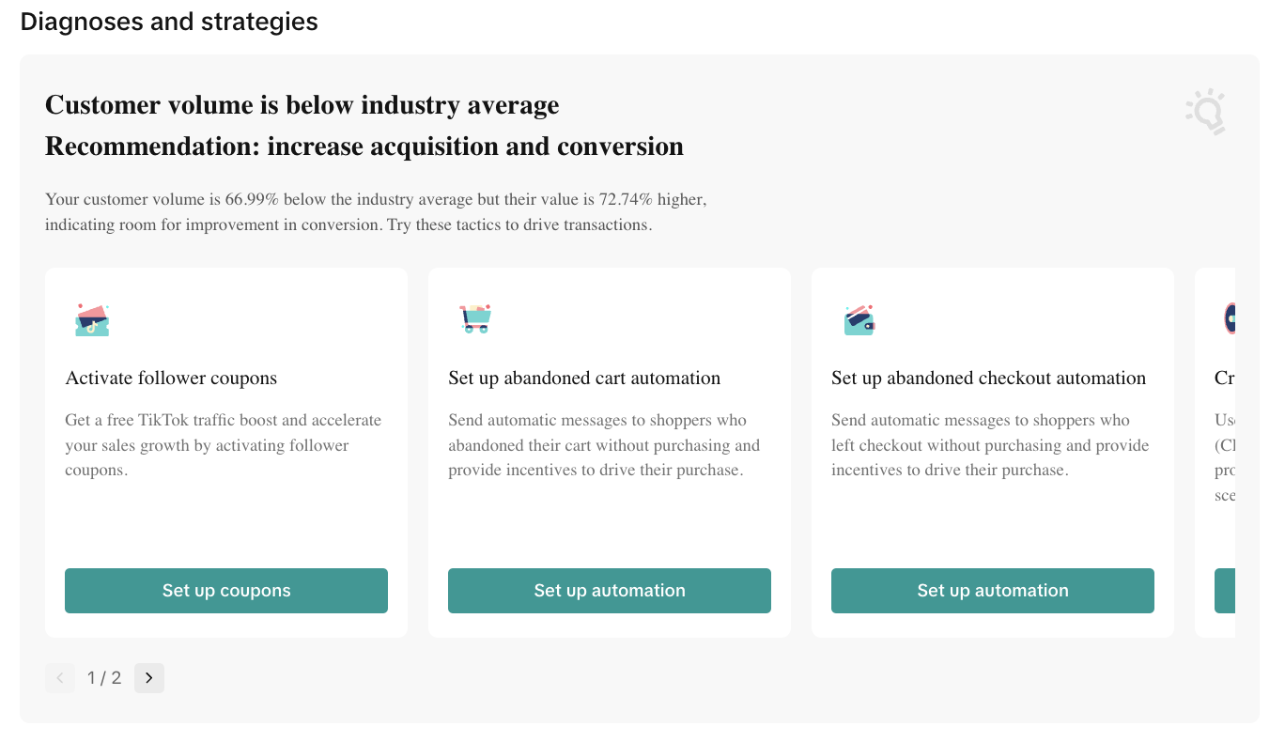Go to next page of strategies
The image size is (1285, 742).
tap(148, 678)
